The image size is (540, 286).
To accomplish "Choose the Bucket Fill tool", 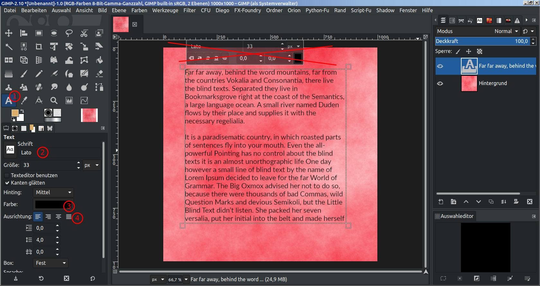I will click(99, 60).
